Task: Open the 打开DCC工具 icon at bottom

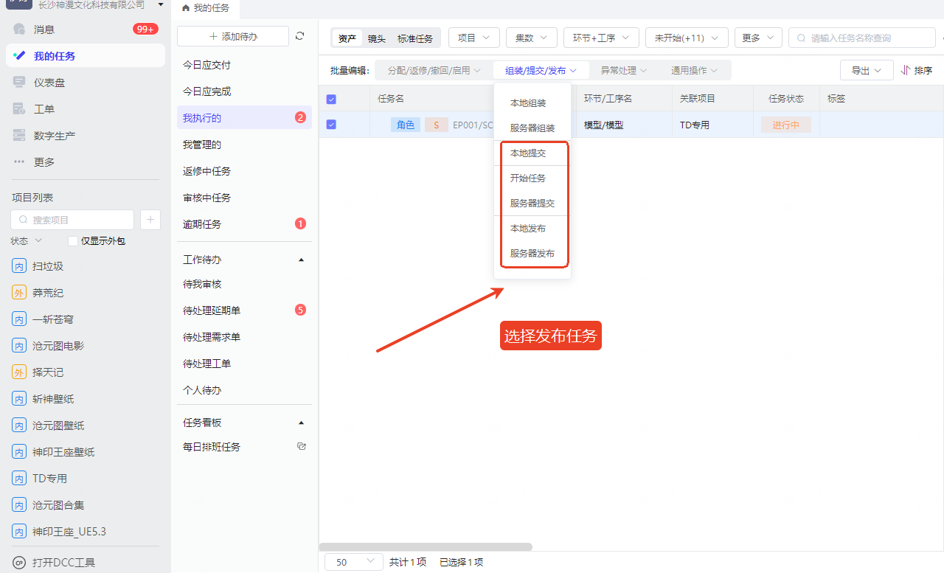Action: pyautogui.click(x=19, y=563)
